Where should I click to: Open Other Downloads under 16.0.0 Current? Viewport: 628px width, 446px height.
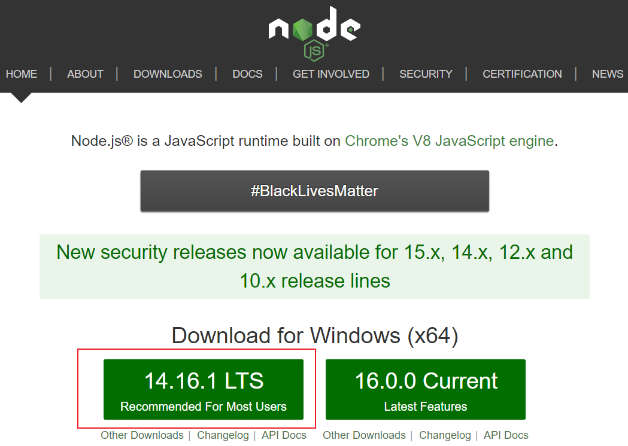[364, 435]
